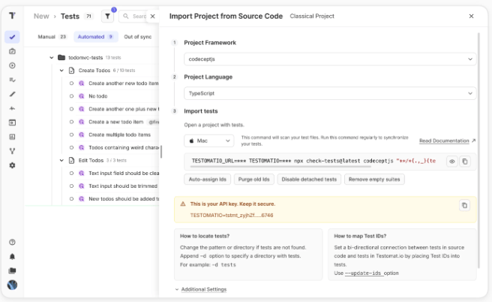Open the Analytics chart sidebar icon
The height and width of the screenshot is (302, 492).
tap(12, 137)
